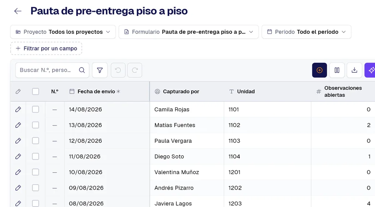Click the Filtrar por un campo button
Viewport: 375px width, 207px height.
point(46,49)
